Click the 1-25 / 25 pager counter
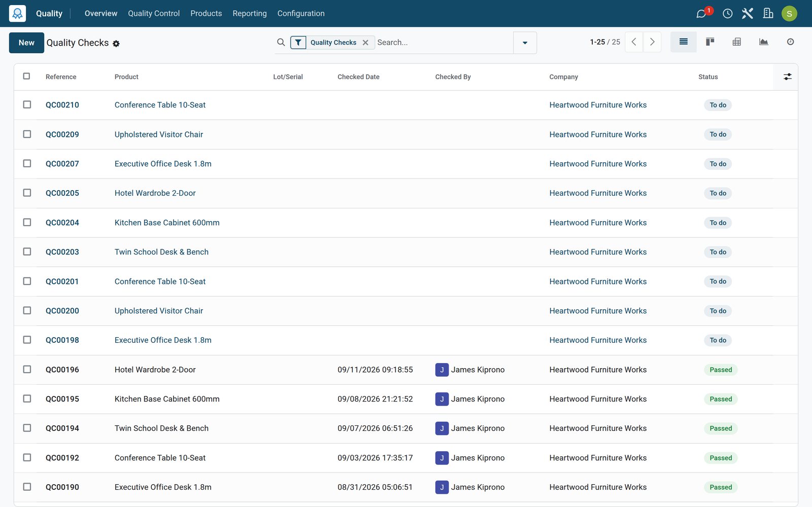The height and width of the screenshot is (507, 812). (605, 42)
